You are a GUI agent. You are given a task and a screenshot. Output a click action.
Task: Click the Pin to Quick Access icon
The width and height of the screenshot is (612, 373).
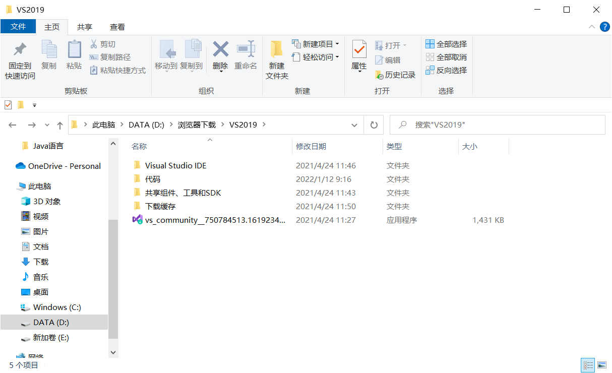point(20,49)
